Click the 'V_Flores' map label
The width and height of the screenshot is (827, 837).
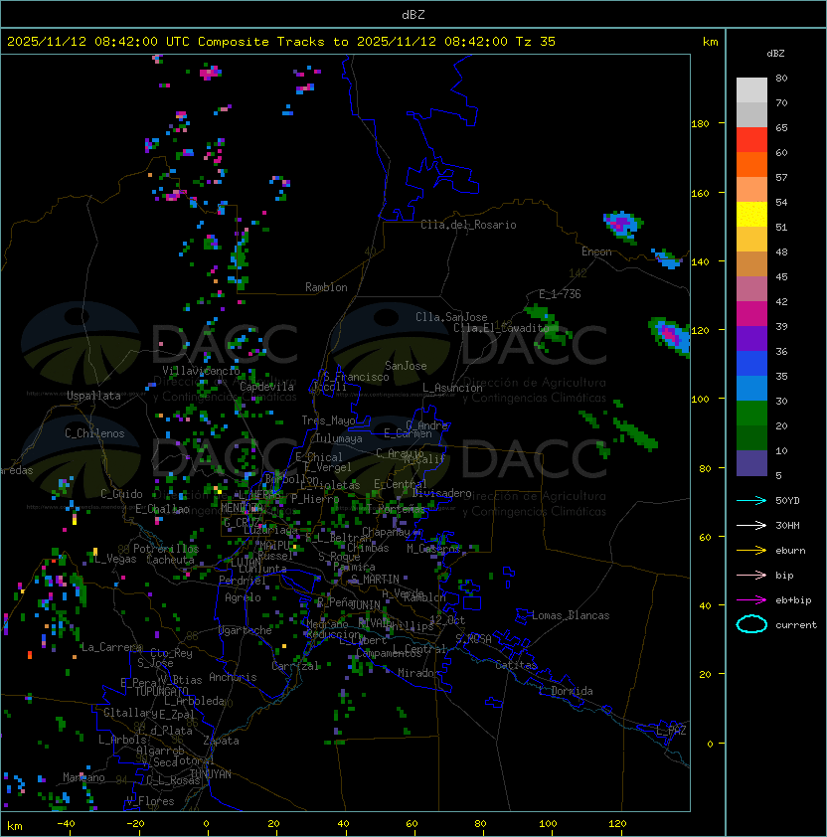click(x=150, y=801)
